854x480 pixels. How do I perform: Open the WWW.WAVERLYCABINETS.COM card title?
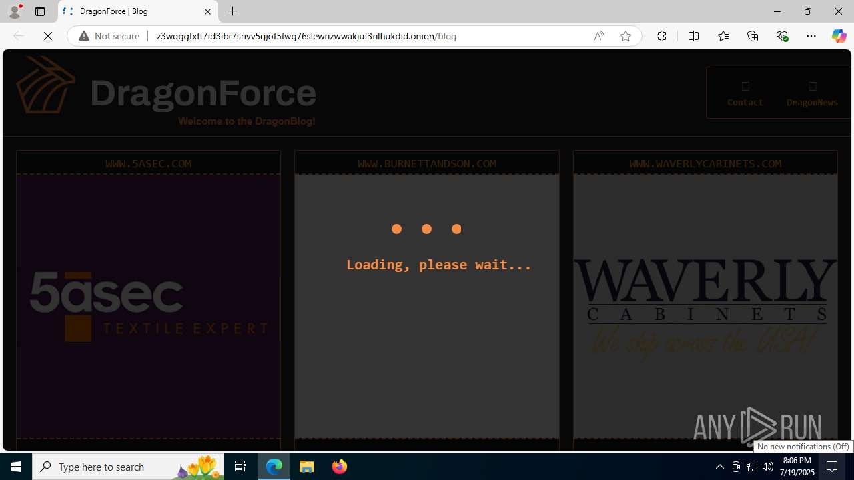(705, 163)
